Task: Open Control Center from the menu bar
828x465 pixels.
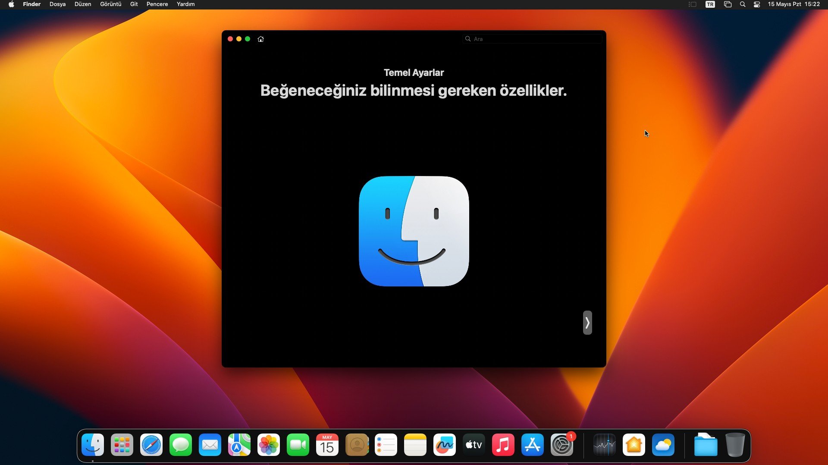Action: 757,4
